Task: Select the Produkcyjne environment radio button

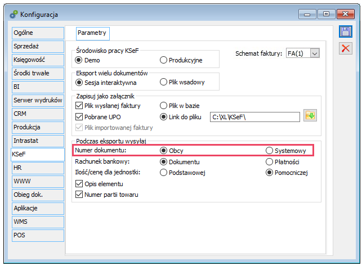Action: [x=163, y=60]
